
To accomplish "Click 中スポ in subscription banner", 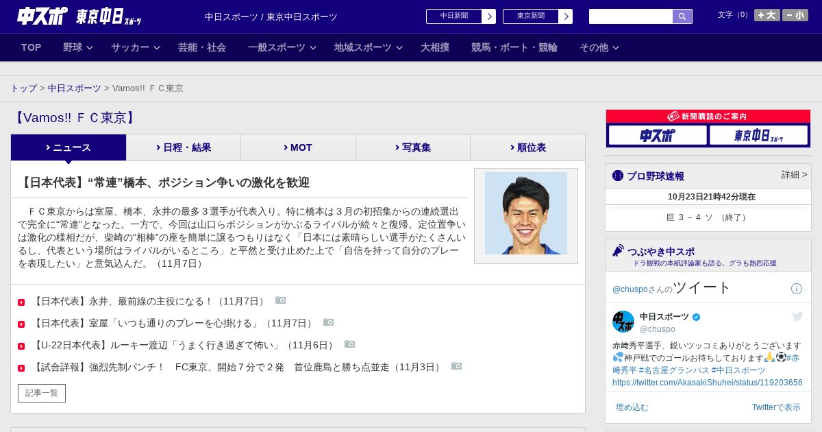I will (658, 136).
